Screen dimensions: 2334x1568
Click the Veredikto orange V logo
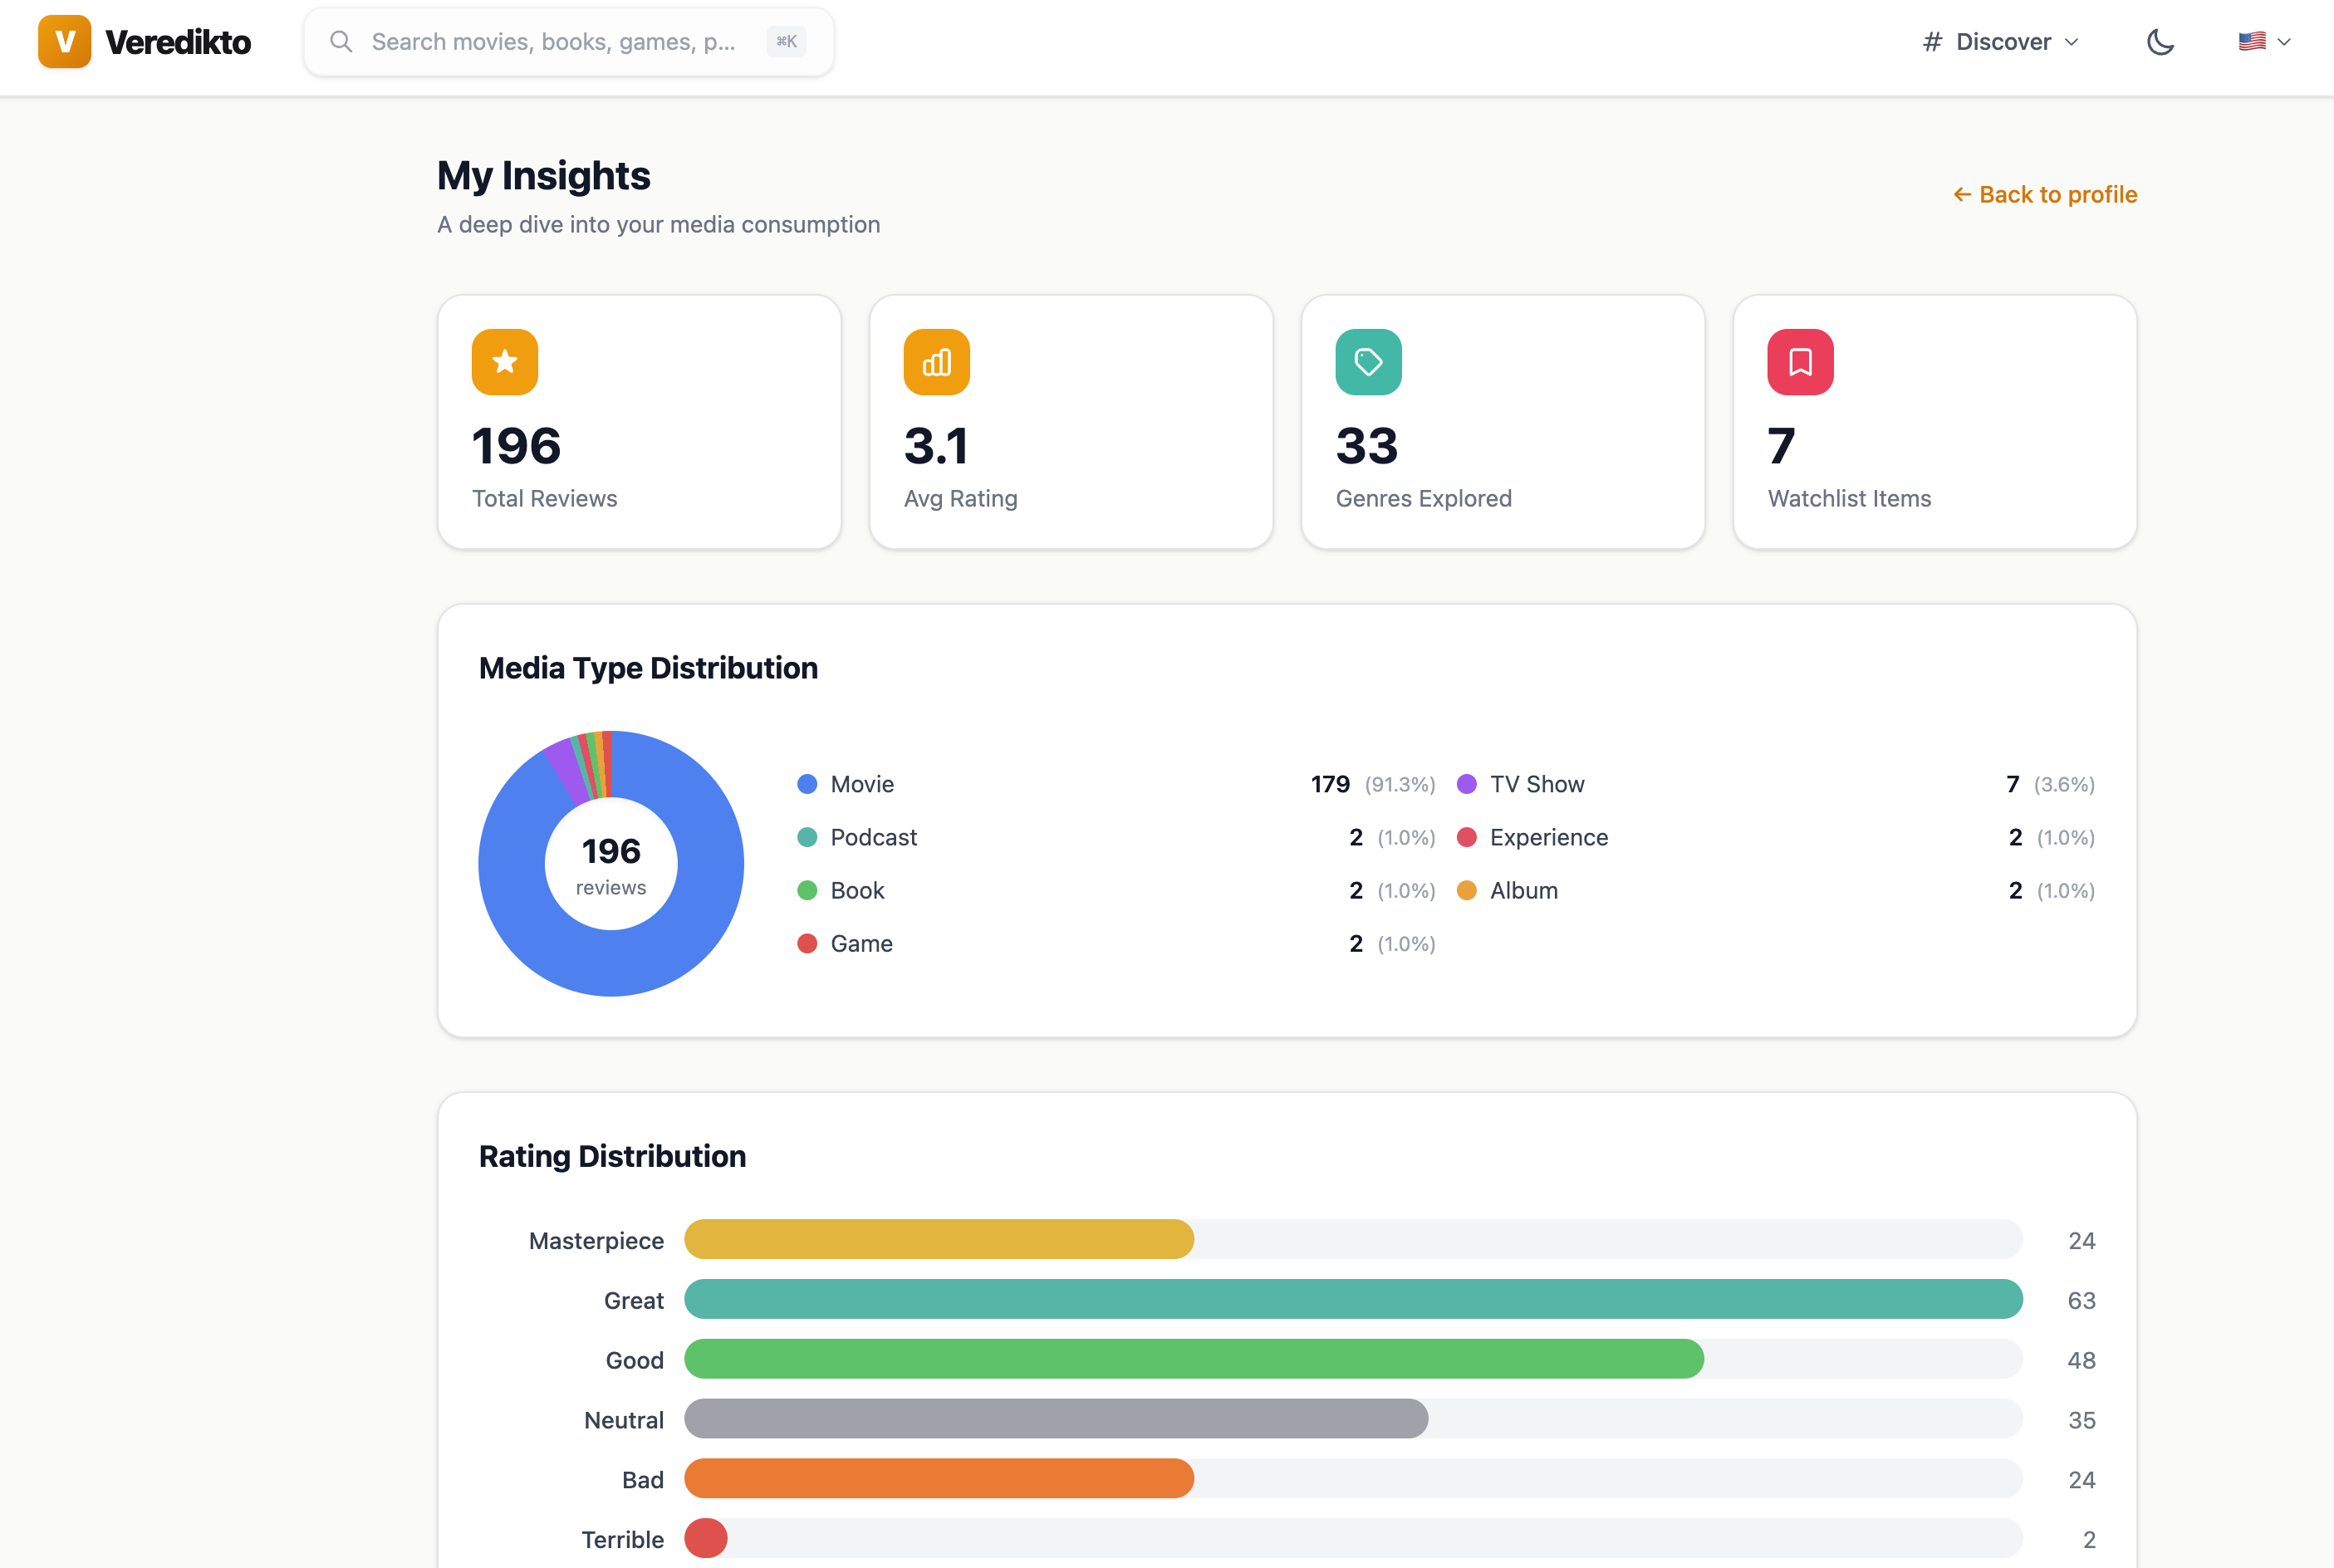click(x=64, y=42)
